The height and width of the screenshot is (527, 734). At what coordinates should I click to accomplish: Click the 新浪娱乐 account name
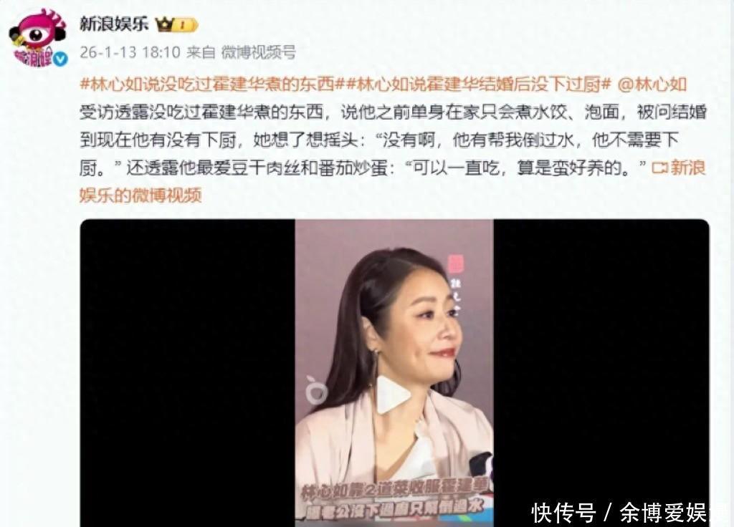tap(114, 24)
